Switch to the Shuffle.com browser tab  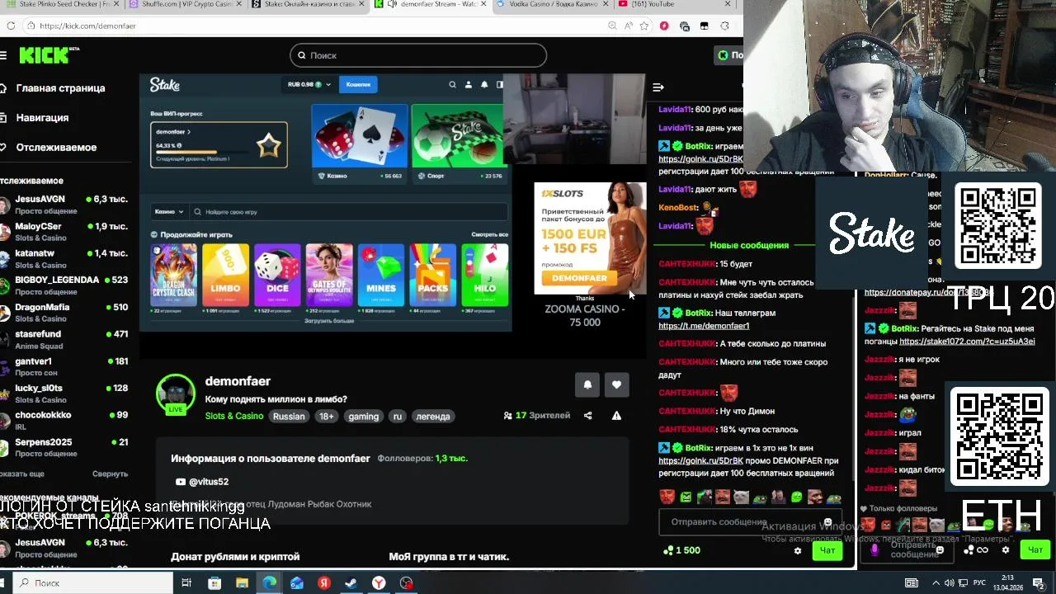tap(187, 4)
